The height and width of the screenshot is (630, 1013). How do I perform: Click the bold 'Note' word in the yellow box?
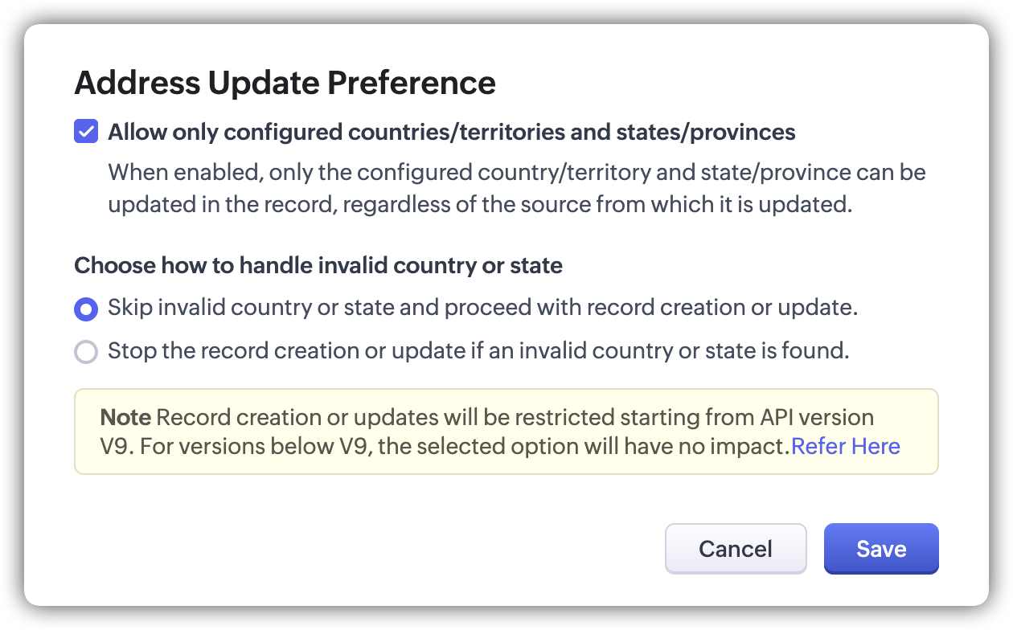(125, 418)
